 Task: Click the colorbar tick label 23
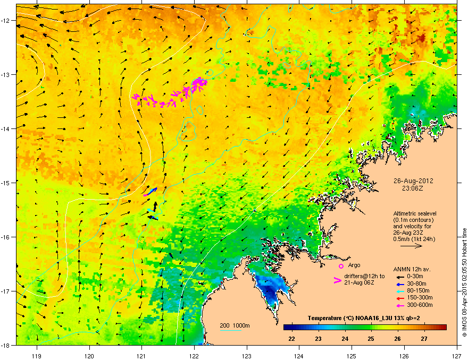(x=318, y=339)
